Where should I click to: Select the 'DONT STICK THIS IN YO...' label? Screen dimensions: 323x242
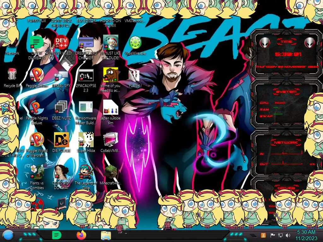[62, 23]
